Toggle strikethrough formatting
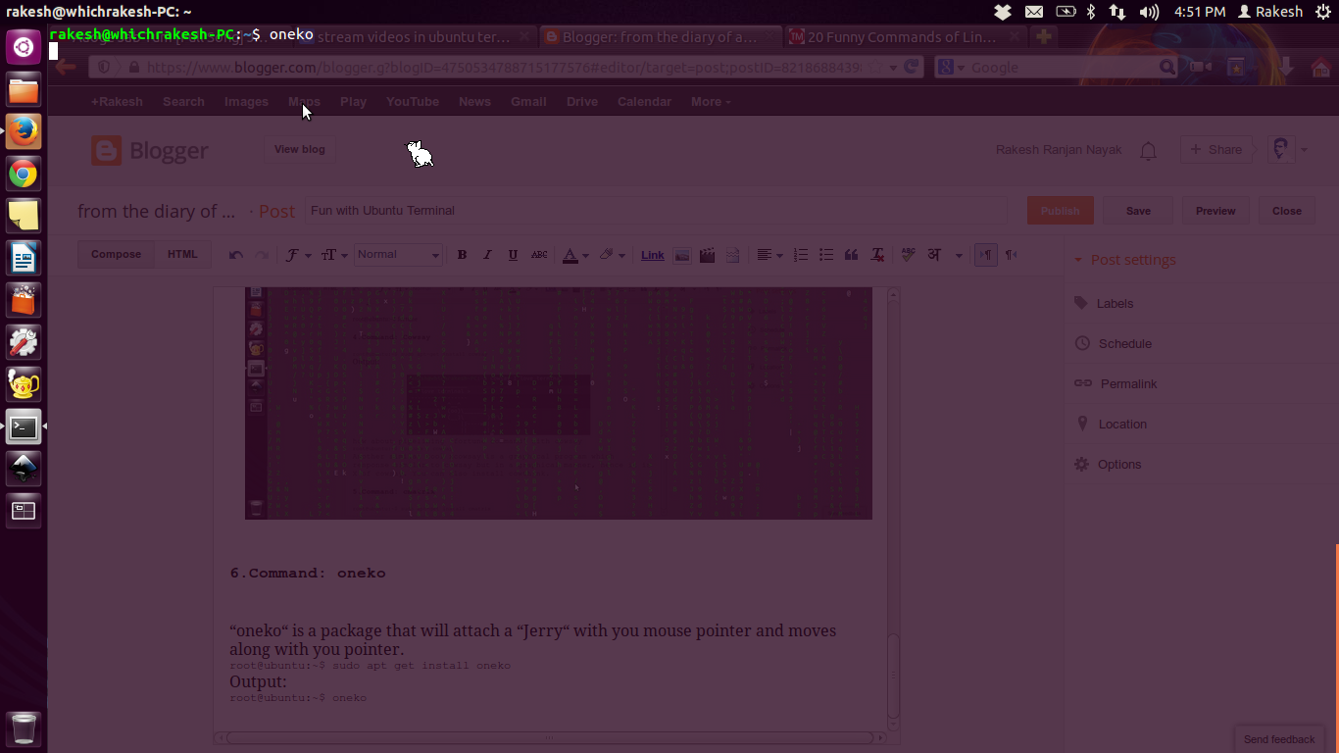The height and width of the screenshot is (753, 1339). tap(538, 255)
